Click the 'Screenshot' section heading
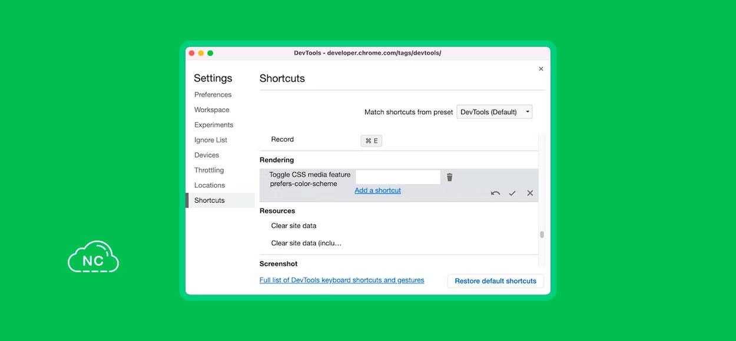This screenshot has height=341, width=736. point(279,264)
